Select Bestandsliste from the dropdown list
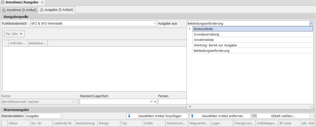 click(x=203, y=29)
